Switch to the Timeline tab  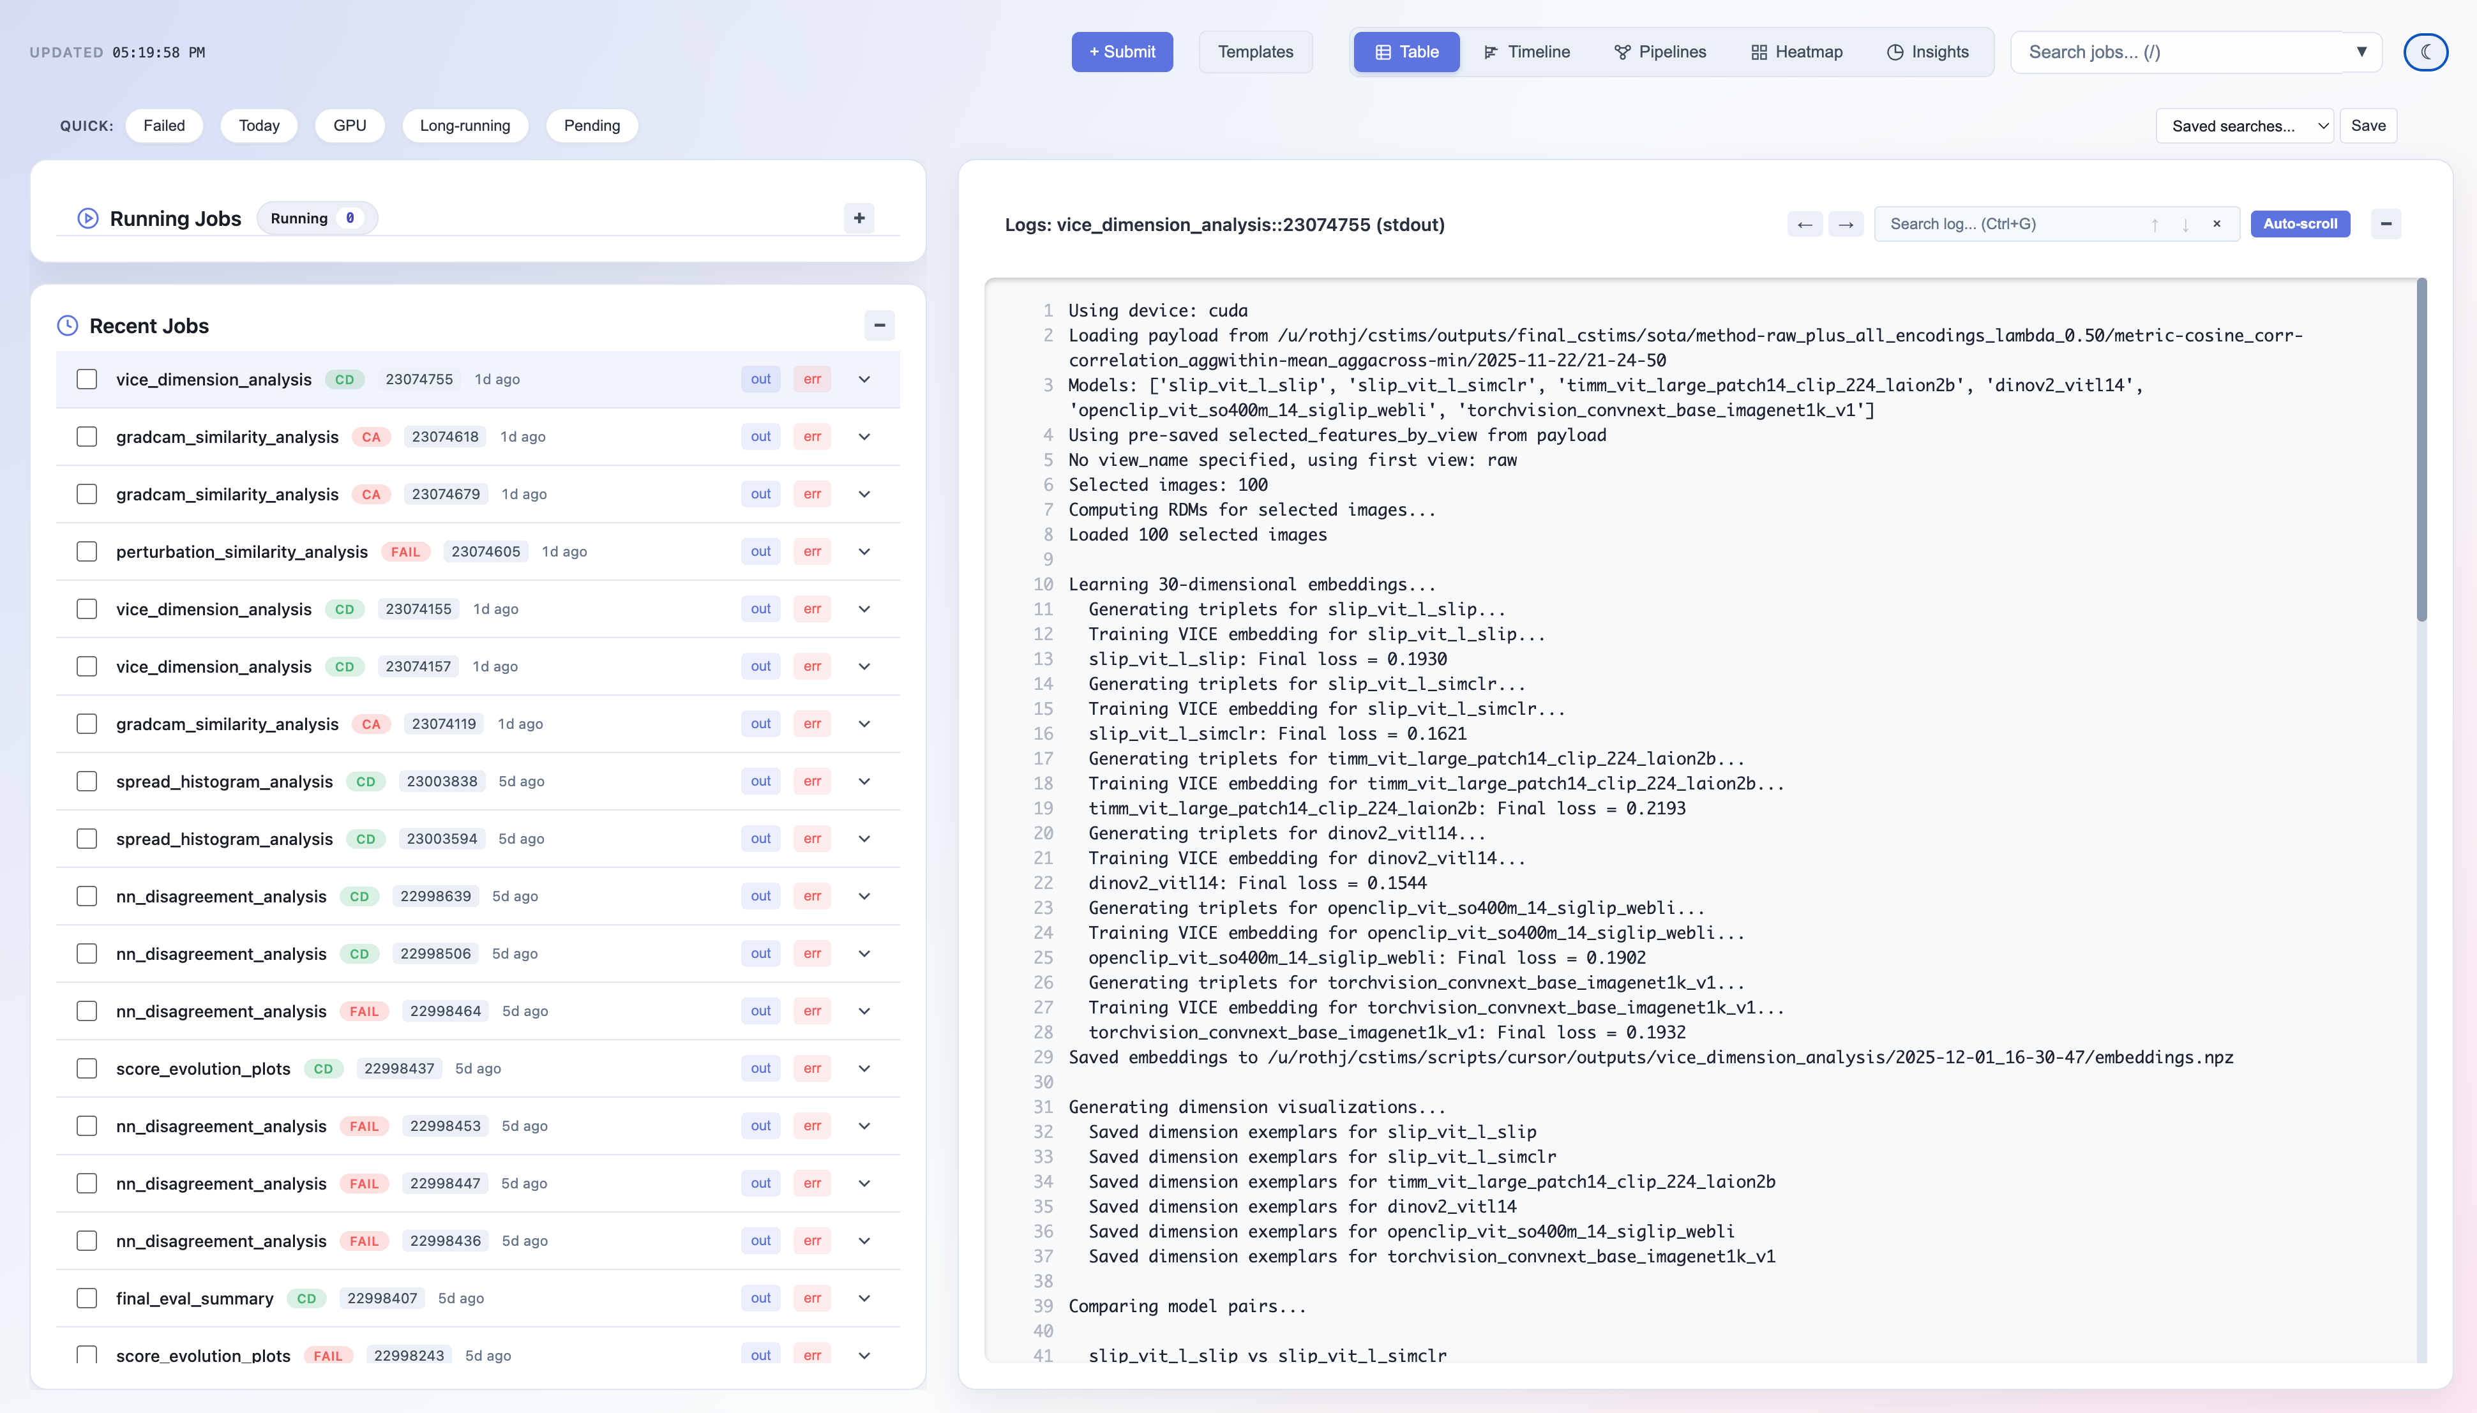point(1526,52)
